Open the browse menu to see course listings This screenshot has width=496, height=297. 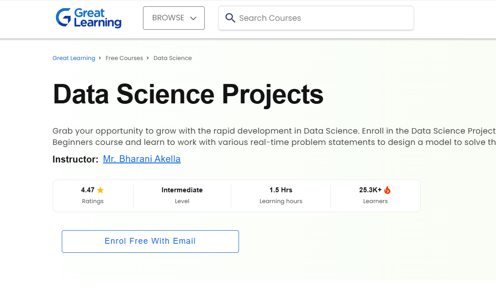(174, 18)
